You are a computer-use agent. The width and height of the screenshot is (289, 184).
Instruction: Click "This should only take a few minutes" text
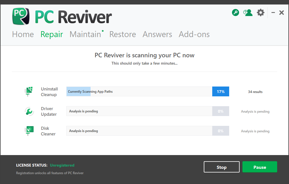pyautogui.click(x=144, y=63)
